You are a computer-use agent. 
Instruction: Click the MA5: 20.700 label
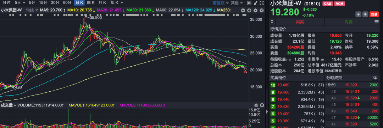(x=52, y=10)
